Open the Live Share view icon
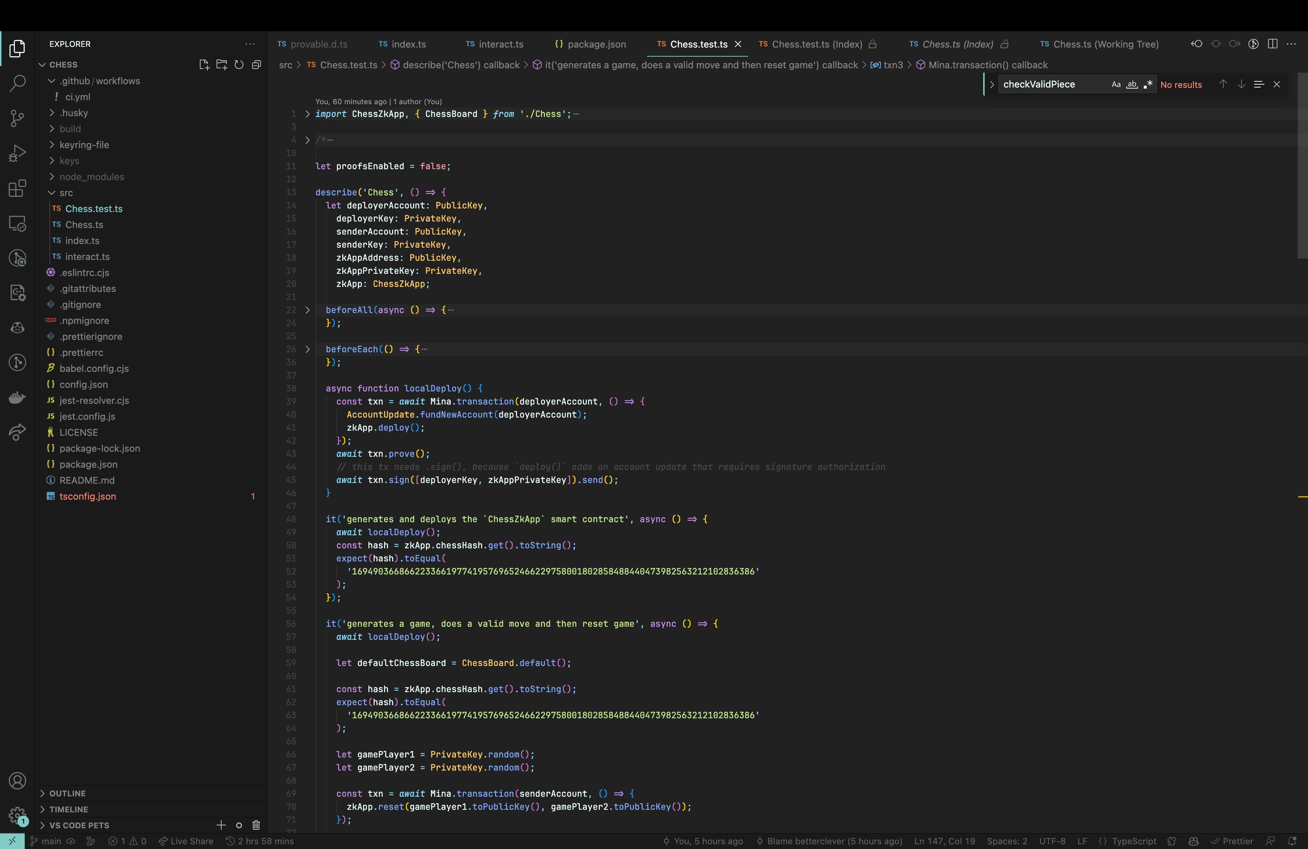The image size is (1308, 849). pyautogui.click(x=17, y=433)
